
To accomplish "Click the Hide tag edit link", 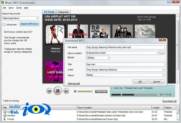I will pyautogui.click(x=74, y=83).
